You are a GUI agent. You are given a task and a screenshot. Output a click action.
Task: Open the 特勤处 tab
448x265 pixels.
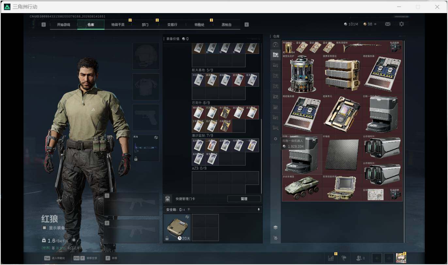tap(199, 25)
